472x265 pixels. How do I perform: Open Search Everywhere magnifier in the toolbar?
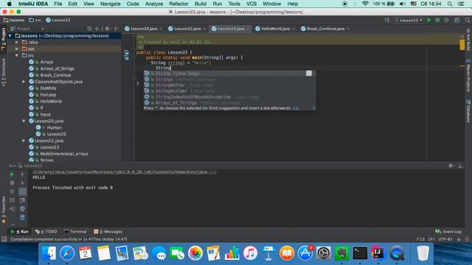[x=467, y=20]
